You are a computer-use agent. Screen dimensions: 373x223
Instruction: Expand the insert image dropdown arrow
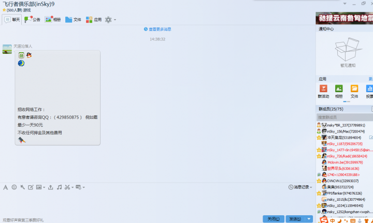(x=45, y=187)
